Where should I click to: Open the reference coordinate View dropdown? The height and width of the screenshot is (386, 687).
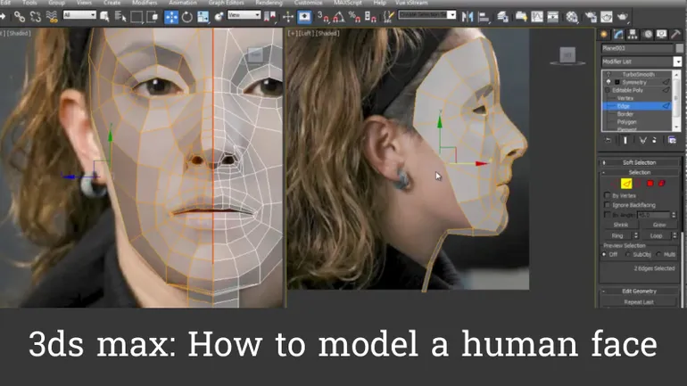[x=244, y=15]
